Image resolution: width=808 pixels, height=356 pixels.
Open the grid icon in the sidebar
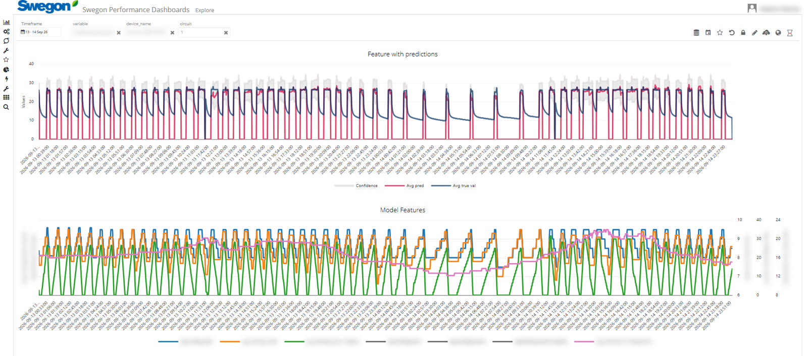pyautogui.click(x=6, y=97)
